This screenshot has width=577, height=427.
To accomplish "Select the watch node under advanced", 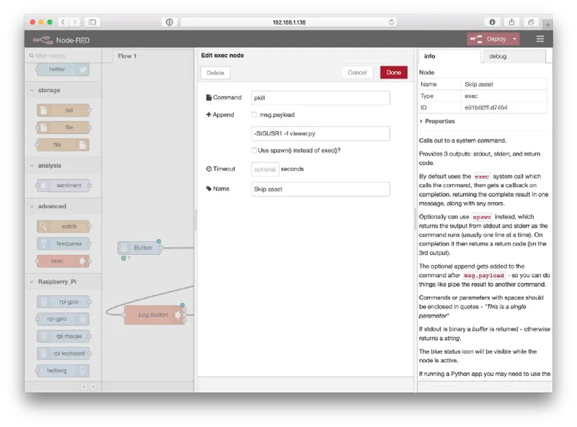I will click(63, 226).
